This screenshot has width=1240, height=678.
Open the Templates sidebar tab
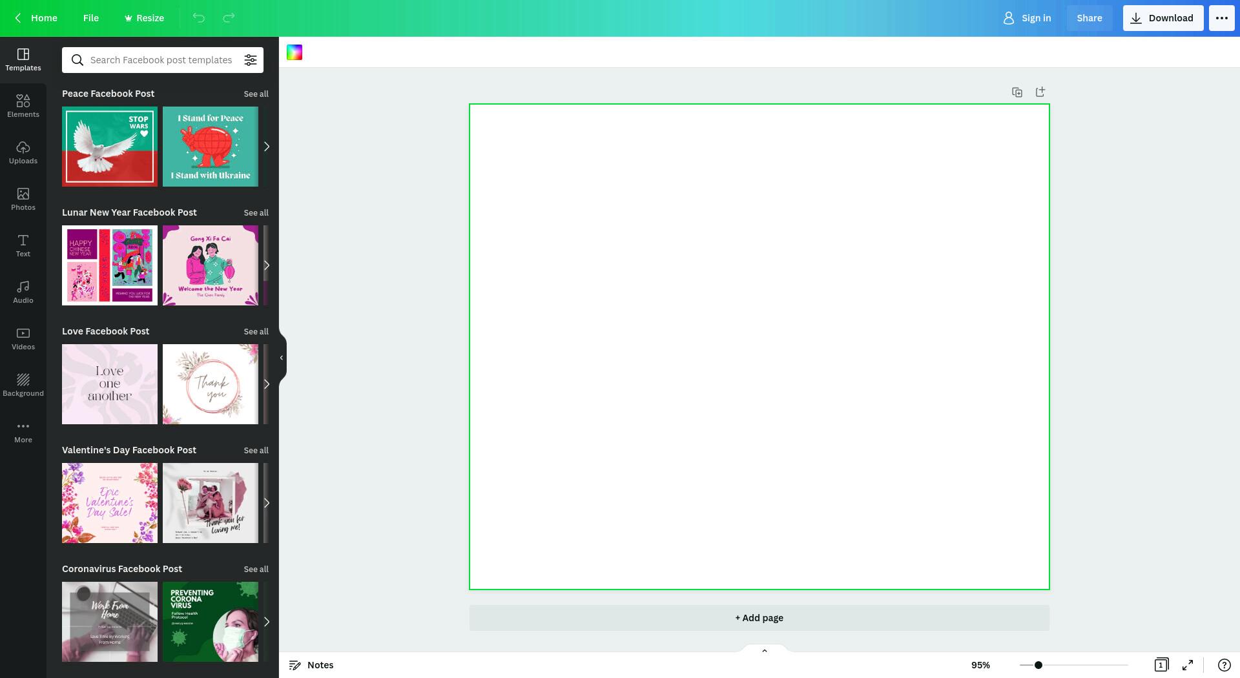click(x=23, y=59)
